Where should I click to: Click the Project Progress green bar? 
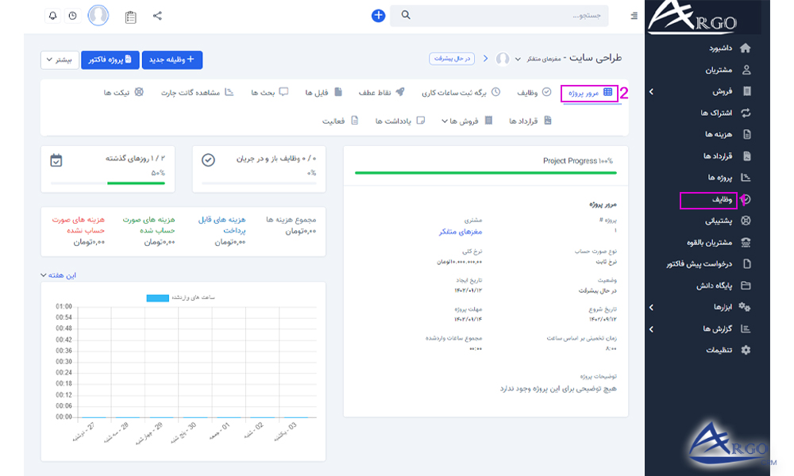coord(483,173)
